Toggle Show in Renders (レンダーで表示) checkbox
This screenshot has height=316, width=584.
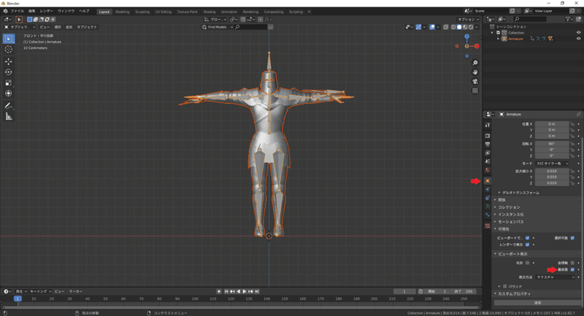point(527,244)
